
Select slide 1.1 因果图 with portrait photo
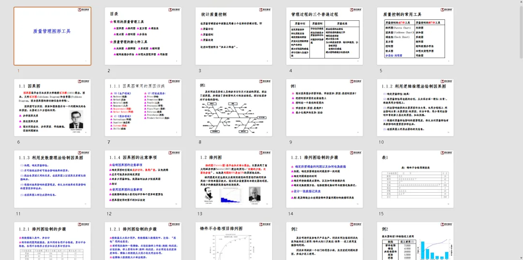point(52,107)
